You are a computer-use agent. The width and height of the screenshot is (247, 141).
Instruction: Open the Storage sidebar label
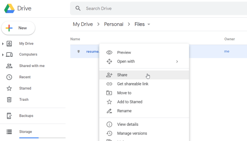[x=25, y=132]
